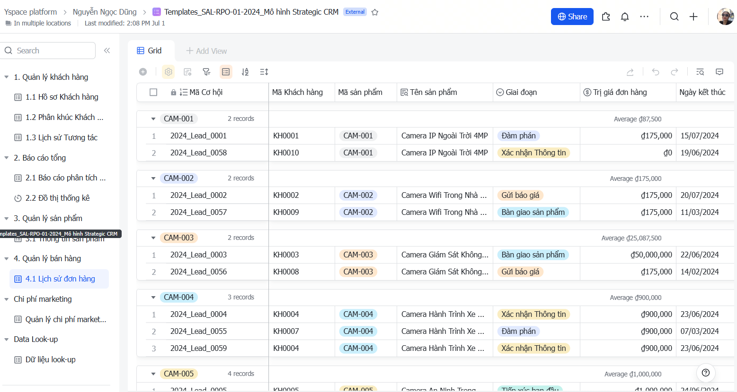Screen dimensions: 737x392
Task: Open the more options ellipsis menu
Action: click(644, 17)
